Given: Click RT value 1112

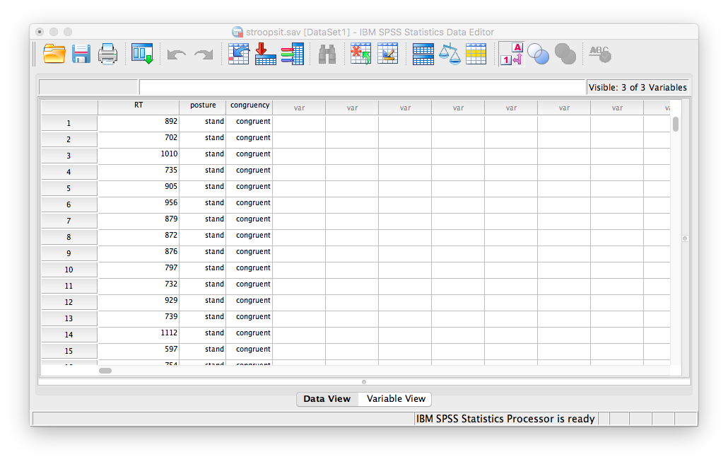Looking at the screenshot, I should (x=169, y=333).
